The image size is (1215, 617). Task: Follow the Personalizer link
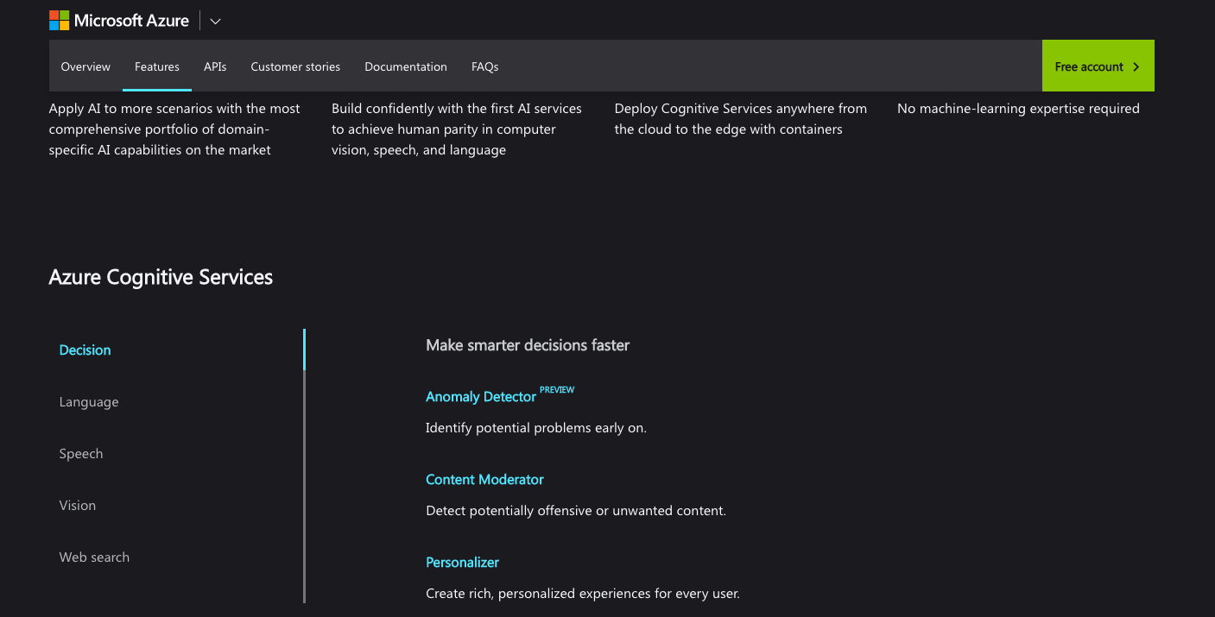coord(462,563)
